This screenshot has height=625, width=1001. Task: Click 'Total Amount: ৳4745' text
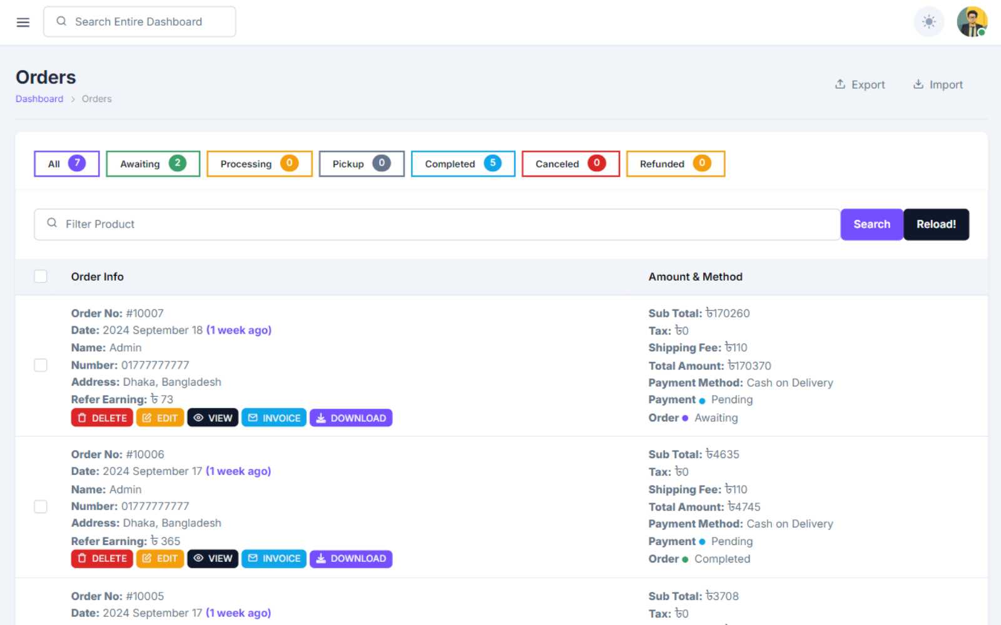click(704, 507)
